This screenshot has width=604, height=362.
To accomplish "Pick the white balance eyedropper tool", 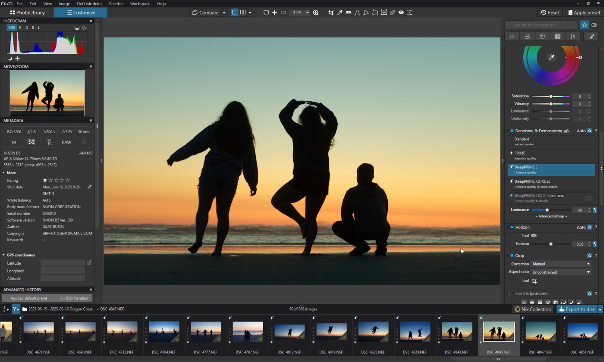I will (x=340, y=12).
